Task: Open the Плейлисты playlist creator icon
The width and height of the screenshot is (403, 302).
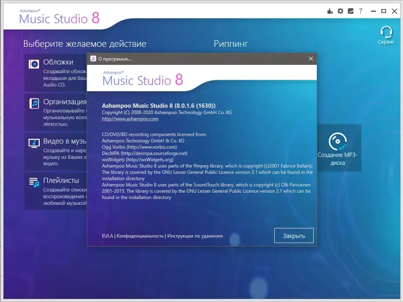Action: 33,181
